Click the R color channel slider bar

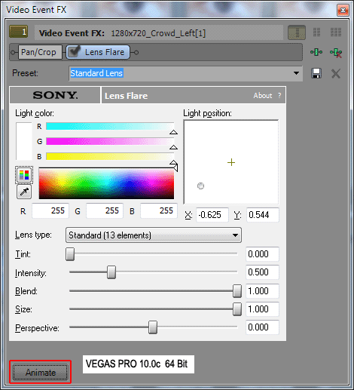coord(110,126)
